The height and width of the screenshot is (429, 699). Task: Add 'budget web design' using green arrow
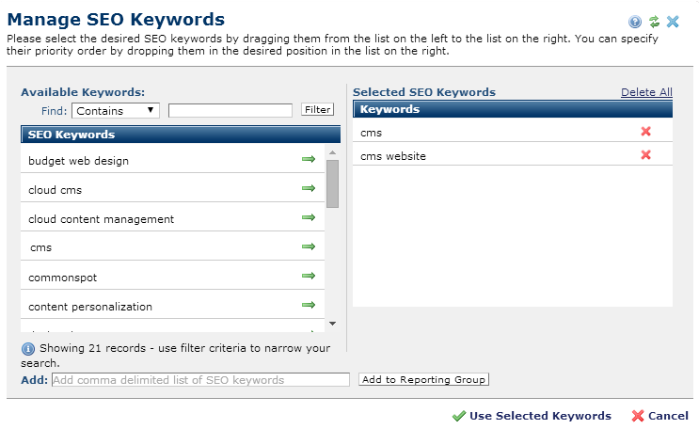pyautogui.click(x=308, y=160)
